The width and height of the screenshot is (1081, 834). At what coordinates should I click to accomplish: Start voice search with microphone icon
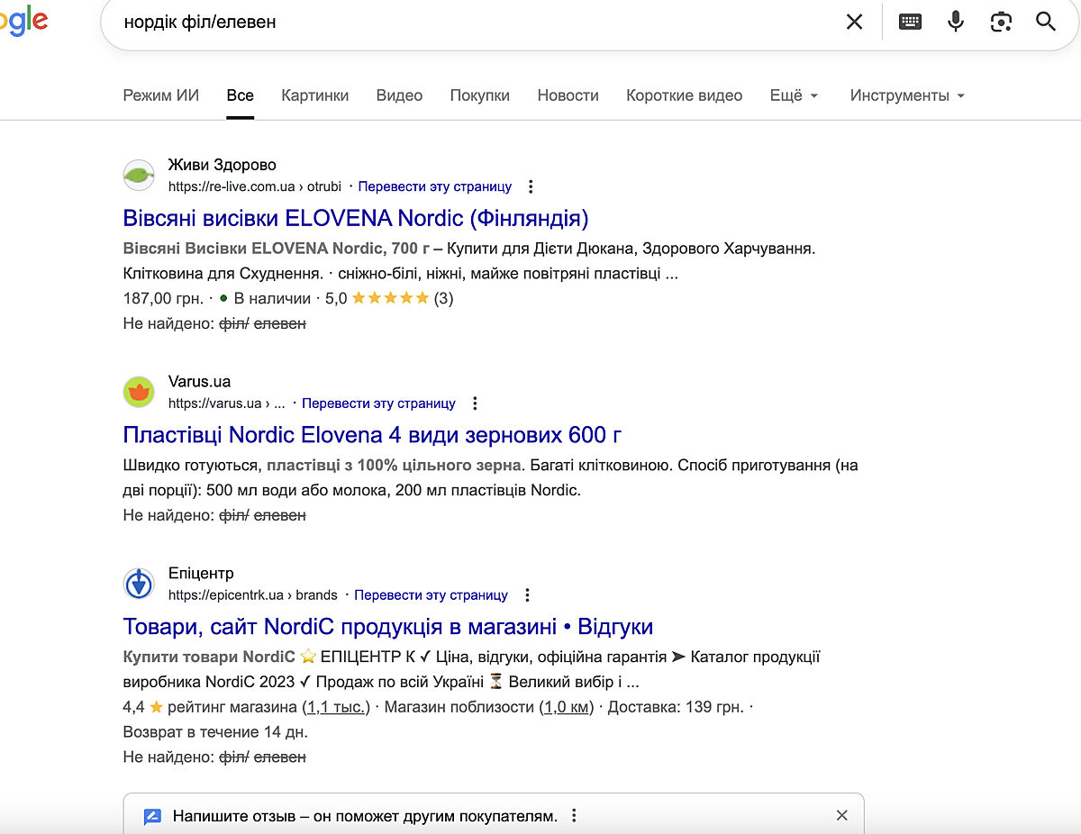click(956, 22)
